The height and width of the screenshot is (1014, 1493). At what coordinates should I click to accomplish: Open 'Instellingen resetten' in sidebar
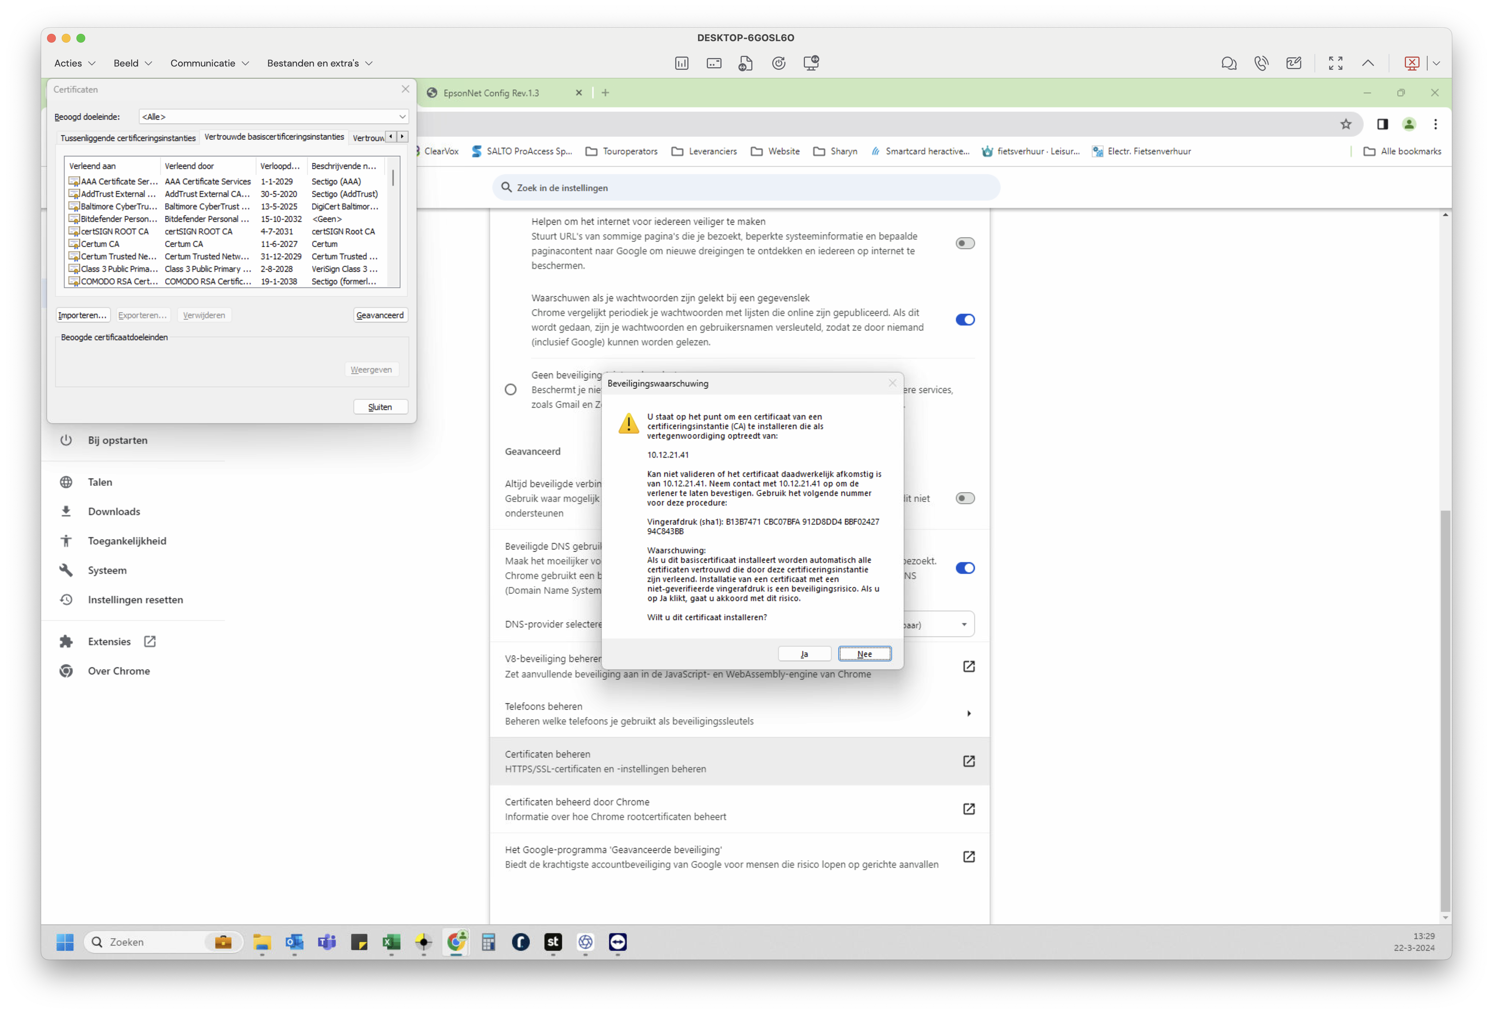(x=135, y=600)
